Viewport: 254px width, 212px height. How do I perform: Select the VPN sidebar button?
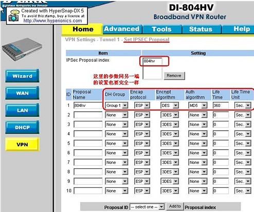22,145
